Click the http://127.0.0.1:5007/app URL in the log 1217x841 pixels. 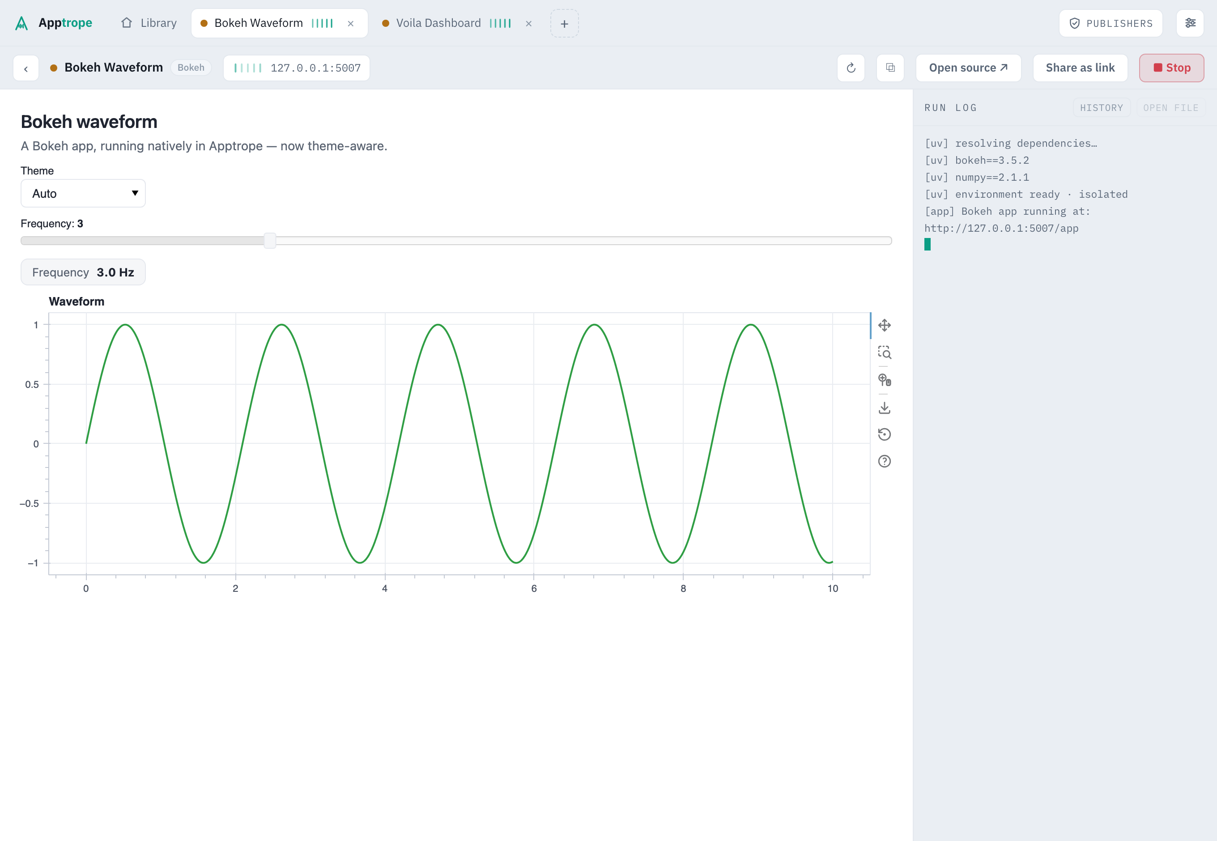(1001, 228)
